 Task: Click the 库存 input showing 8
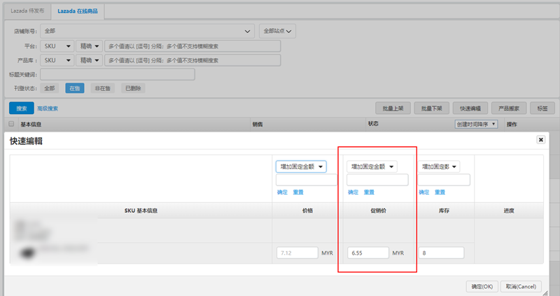tap(441, 253)
